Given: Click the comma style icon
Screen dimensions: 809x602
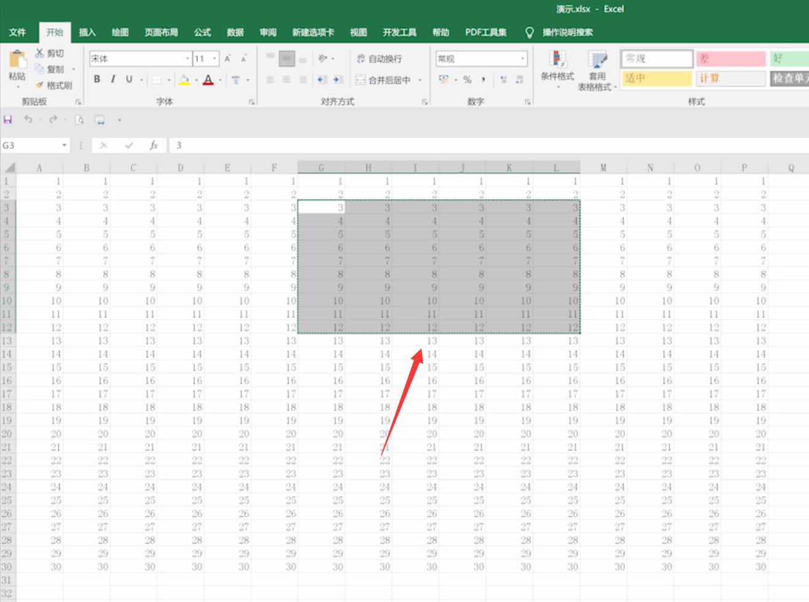Looking at the screenshot, I should tap(484, 79).
